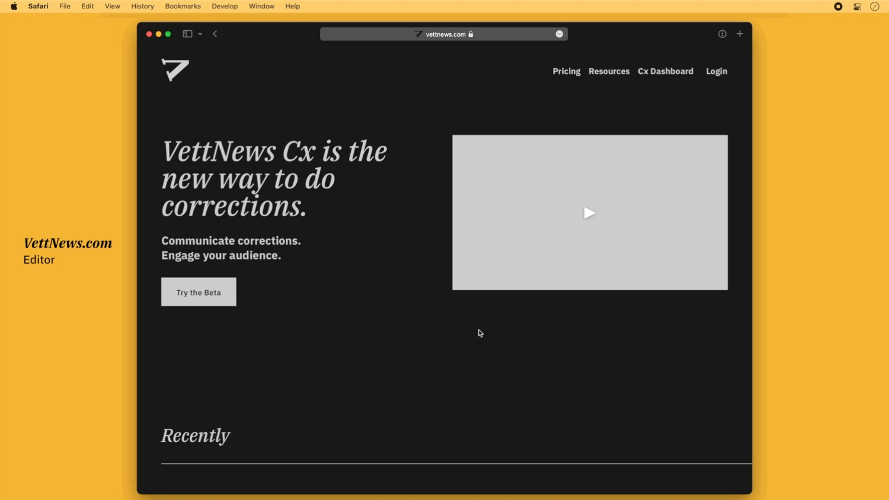Click the page options ellipsis in address bar
The image size is (889, 500).
(x=559, y=34)
